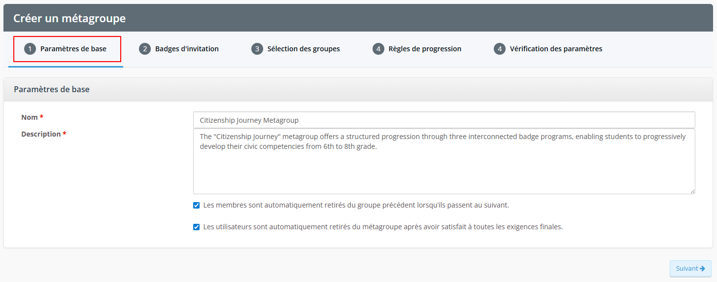Screen dimensions: 717x282
Task: Click the Paramètres de base panel header
Action: click(358, 89)
